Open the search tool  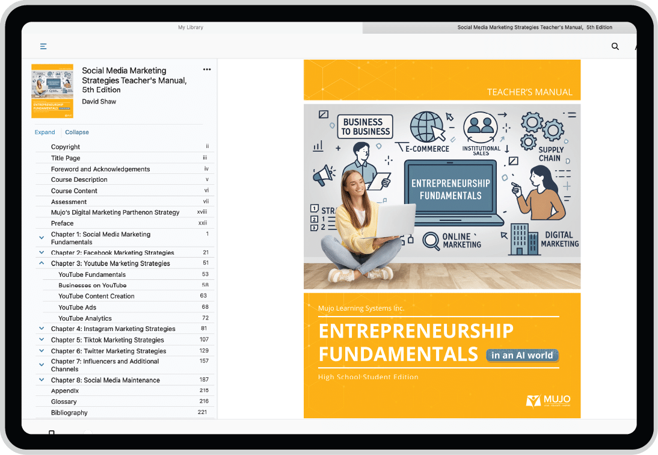615,46
